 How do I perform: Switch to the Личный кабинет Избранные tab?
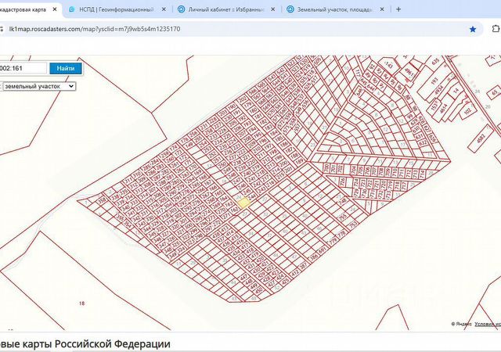click(225, 9)
